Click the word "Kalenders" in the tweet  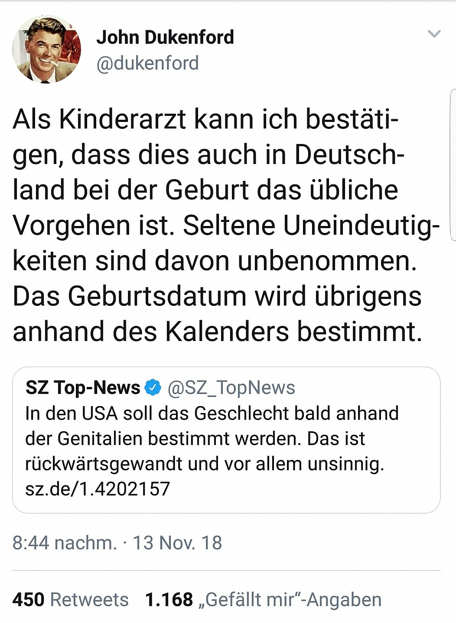point(227,332)
